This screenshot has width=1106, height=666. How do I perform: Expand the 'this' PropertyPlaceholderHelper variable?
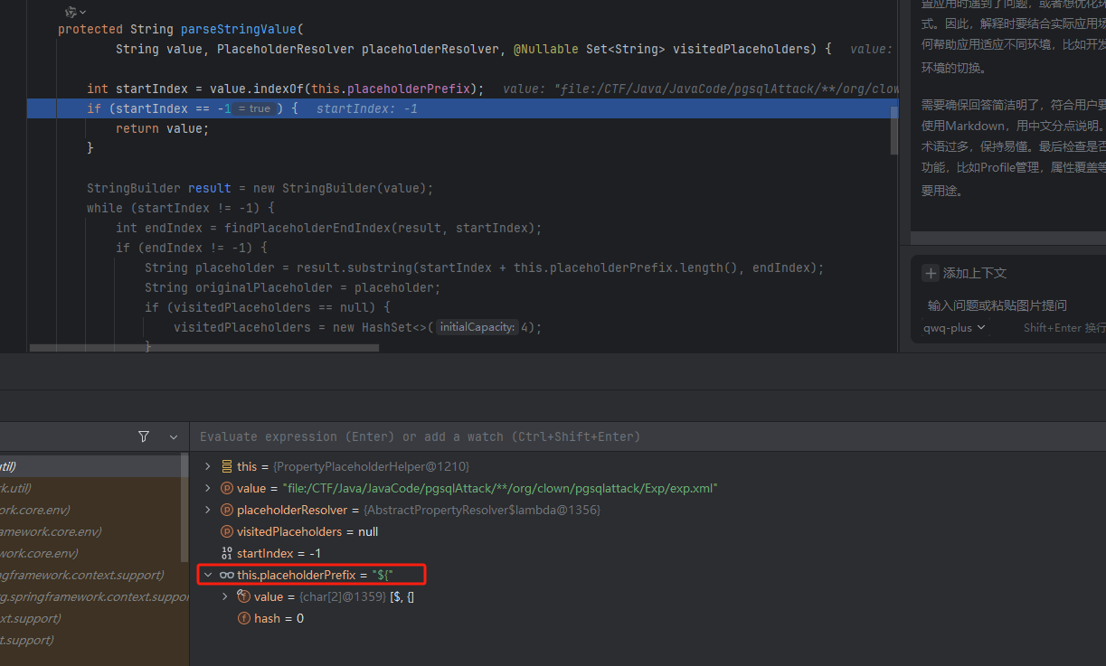point(207,466)
